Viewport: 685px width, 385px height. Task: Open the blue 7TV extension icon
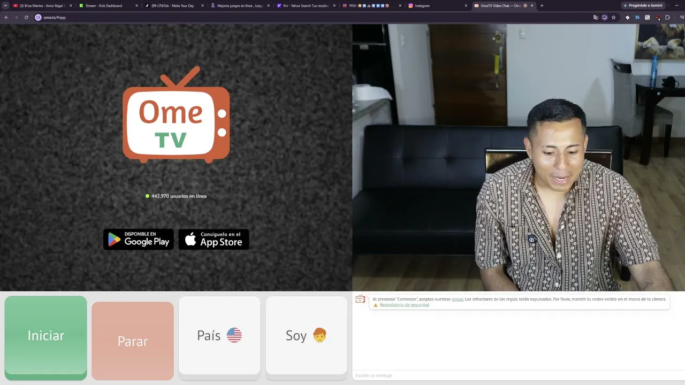pos(637,17)
